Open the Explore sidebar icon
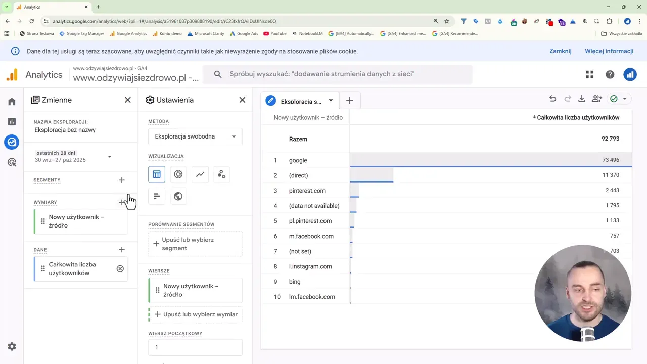647x364 pixels. tap(12, 142)
